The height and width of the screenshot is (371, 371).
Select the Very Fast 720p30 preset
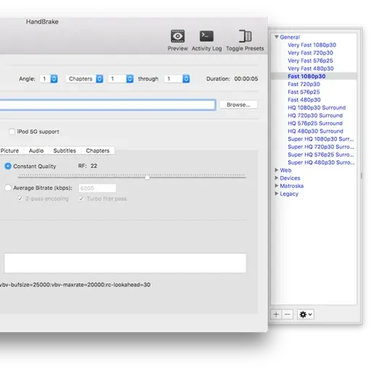(310, 53)
